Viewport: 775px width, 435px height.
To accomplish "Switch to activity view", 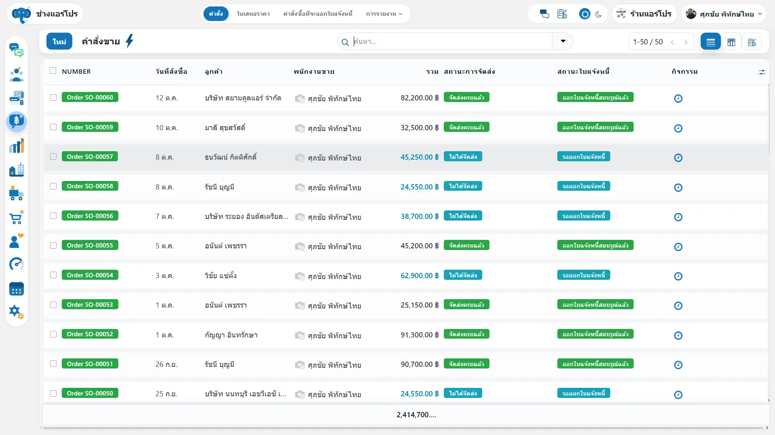I will [x=752, y=42].
